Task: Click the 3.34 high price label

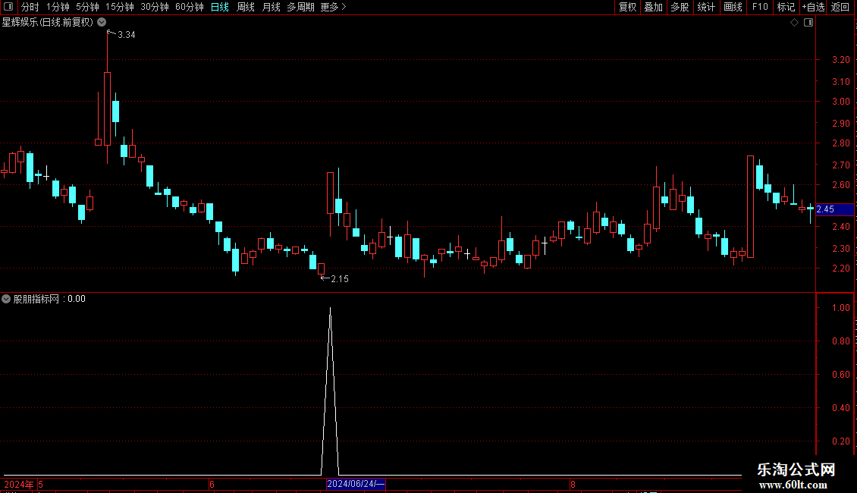Action: coord(126,35)
